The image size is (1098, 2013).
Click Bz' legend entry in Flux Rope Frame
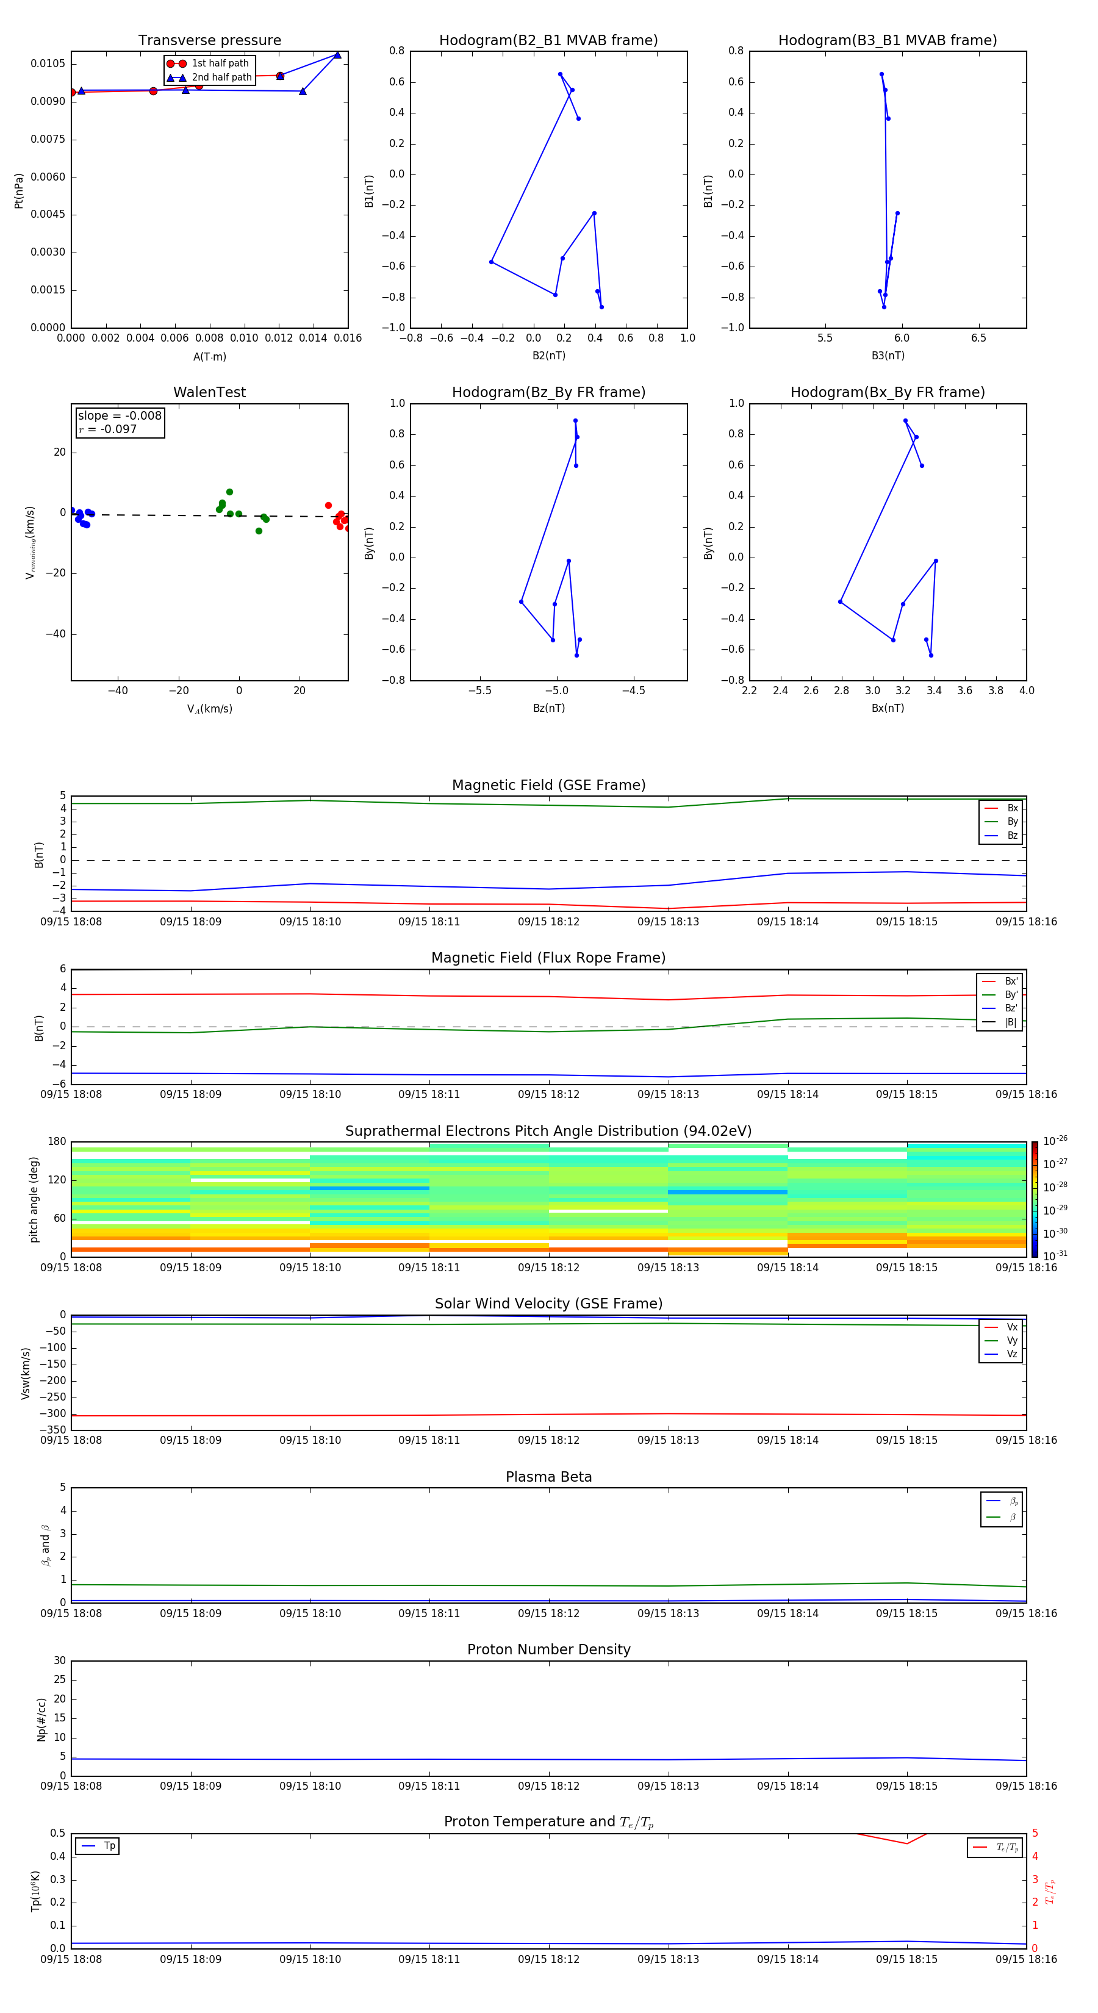(1000, 1009)
